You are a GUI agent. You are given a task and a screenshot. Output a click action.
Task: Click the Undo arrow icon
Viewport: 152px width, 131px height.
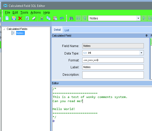point(62,18)
